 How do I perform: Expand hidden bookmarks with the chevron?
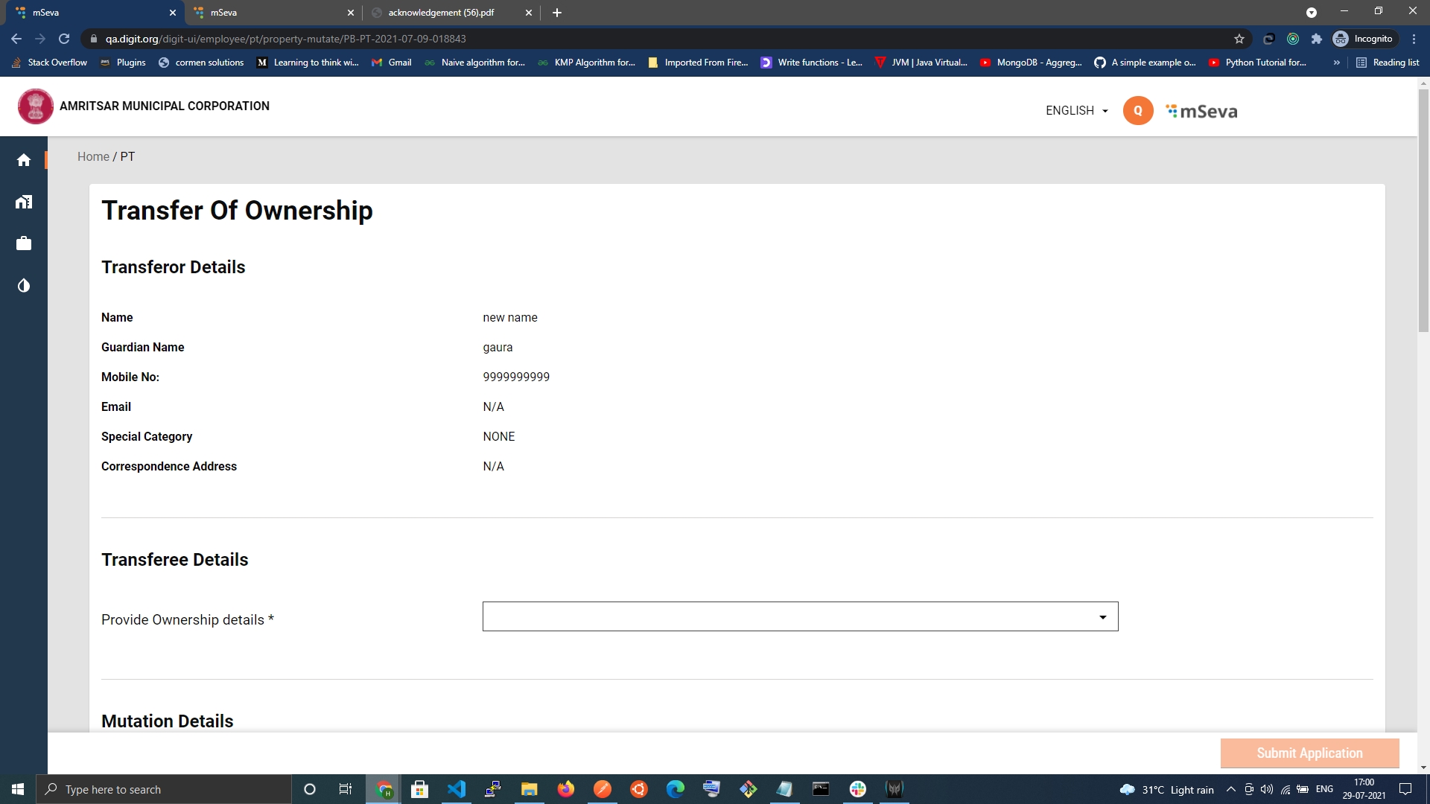[1337, 63]
